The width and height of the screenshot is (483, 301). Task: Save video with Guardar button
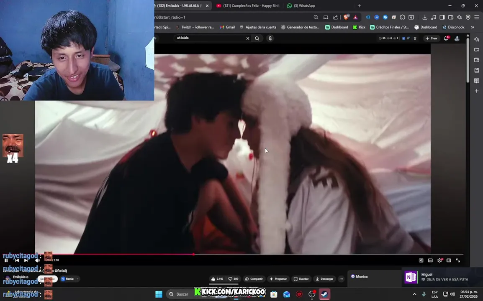301,279
